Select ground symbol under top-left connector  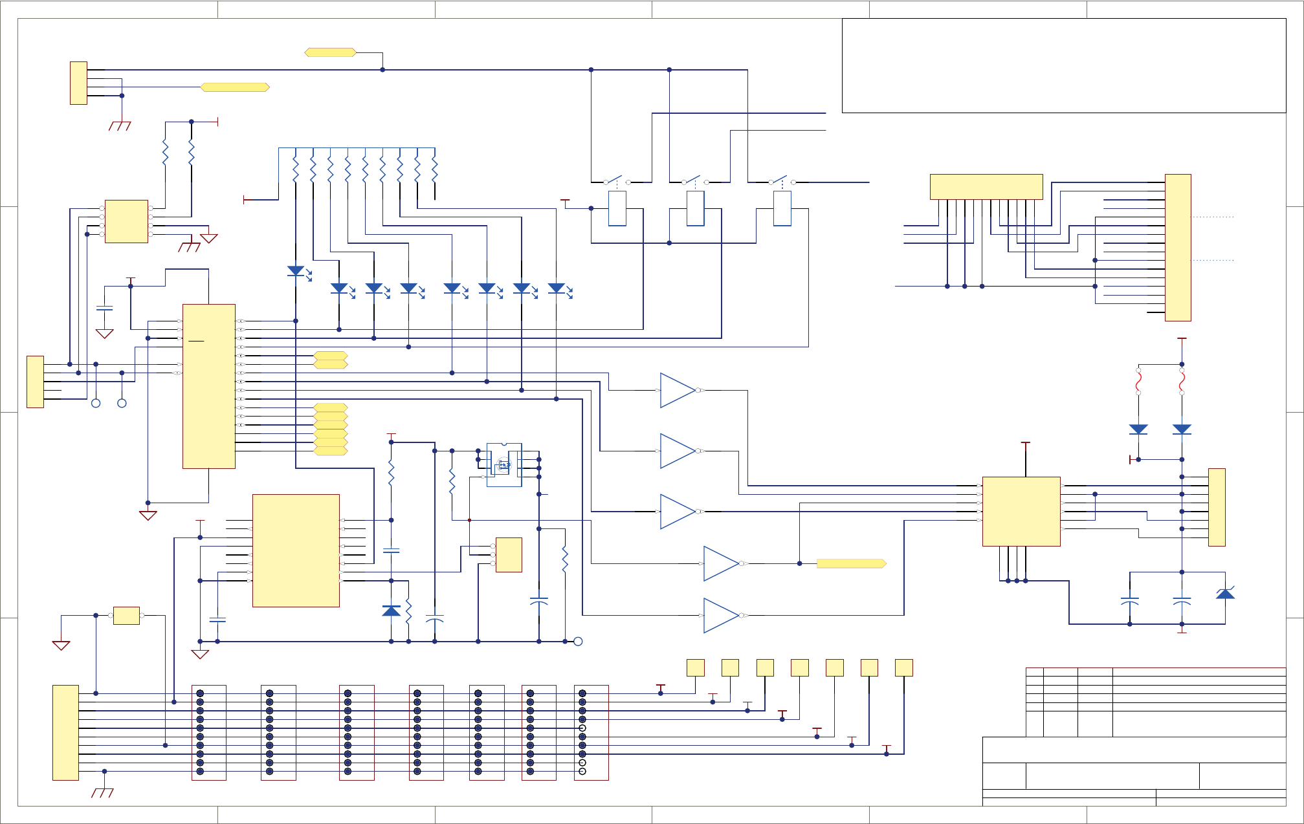point(120,125)
